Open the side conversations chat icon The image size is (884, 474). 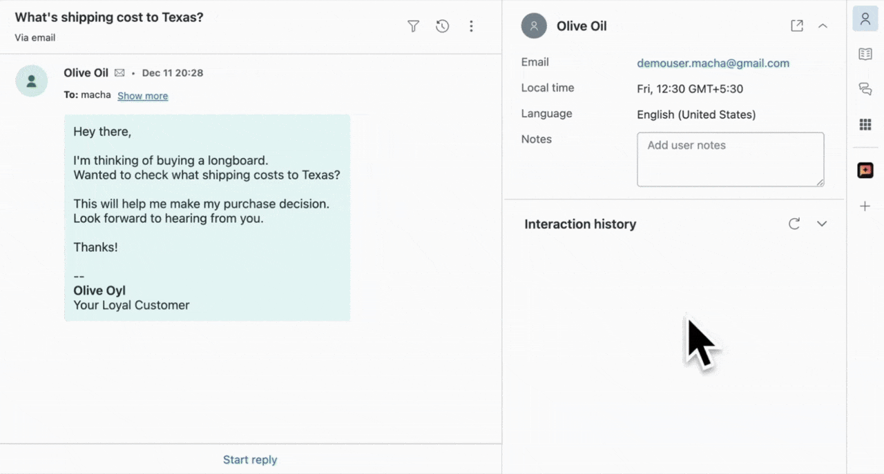pyautogui.click(x=865, y=89)
